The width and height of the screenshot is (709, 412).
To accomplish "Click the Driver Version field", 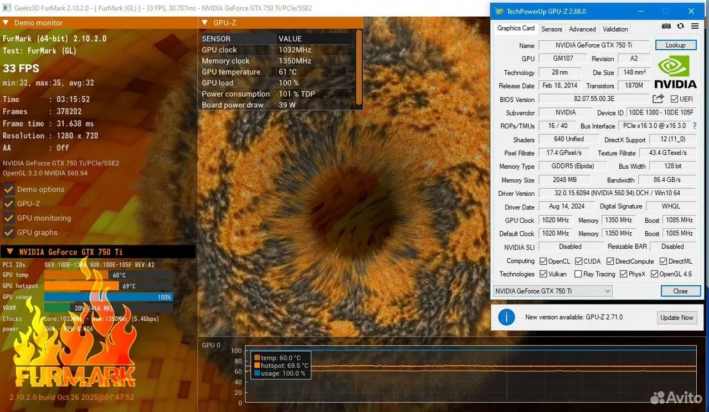I will pos(617,193).
